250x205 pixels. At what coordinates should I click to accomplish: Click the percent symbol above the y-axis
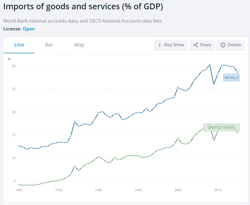[x=8, y=59]
